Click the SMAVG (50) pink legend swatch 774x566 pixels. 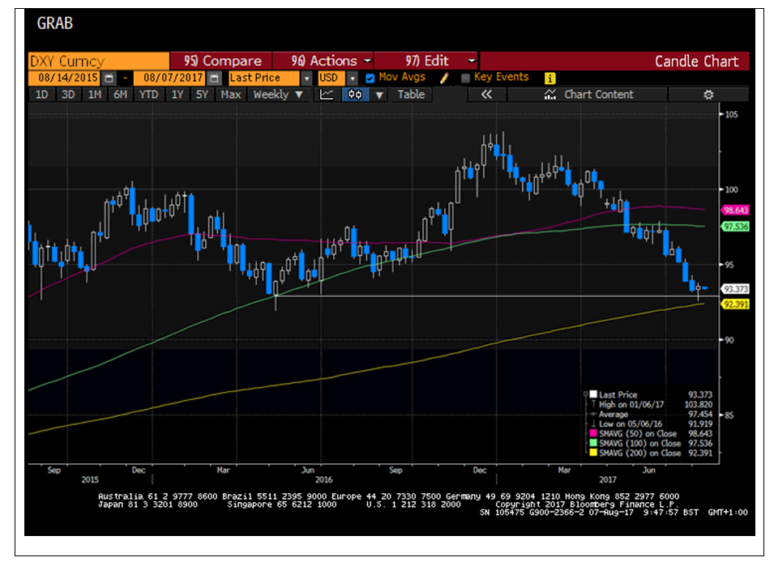pyautogui.click(x=594, y=433)
